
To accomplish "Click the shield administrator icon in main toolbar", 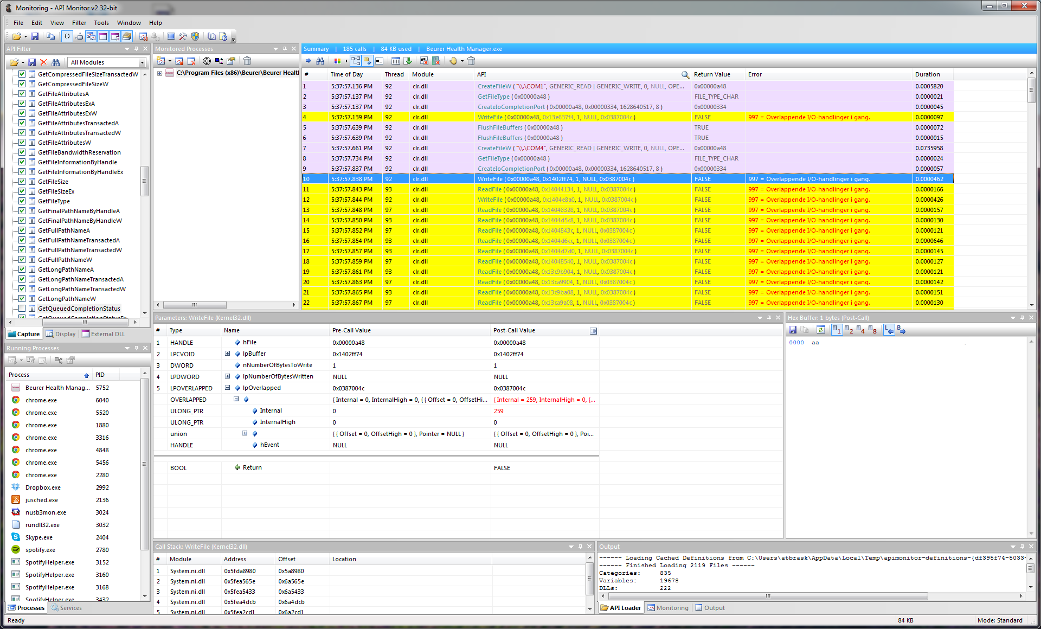I will click(195, 36).
